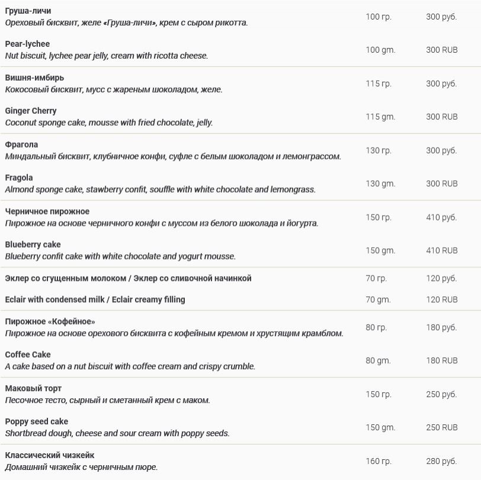The image size is (481, 480).
Task: Select the Blueberry cake title
Action: pos(33,245)
